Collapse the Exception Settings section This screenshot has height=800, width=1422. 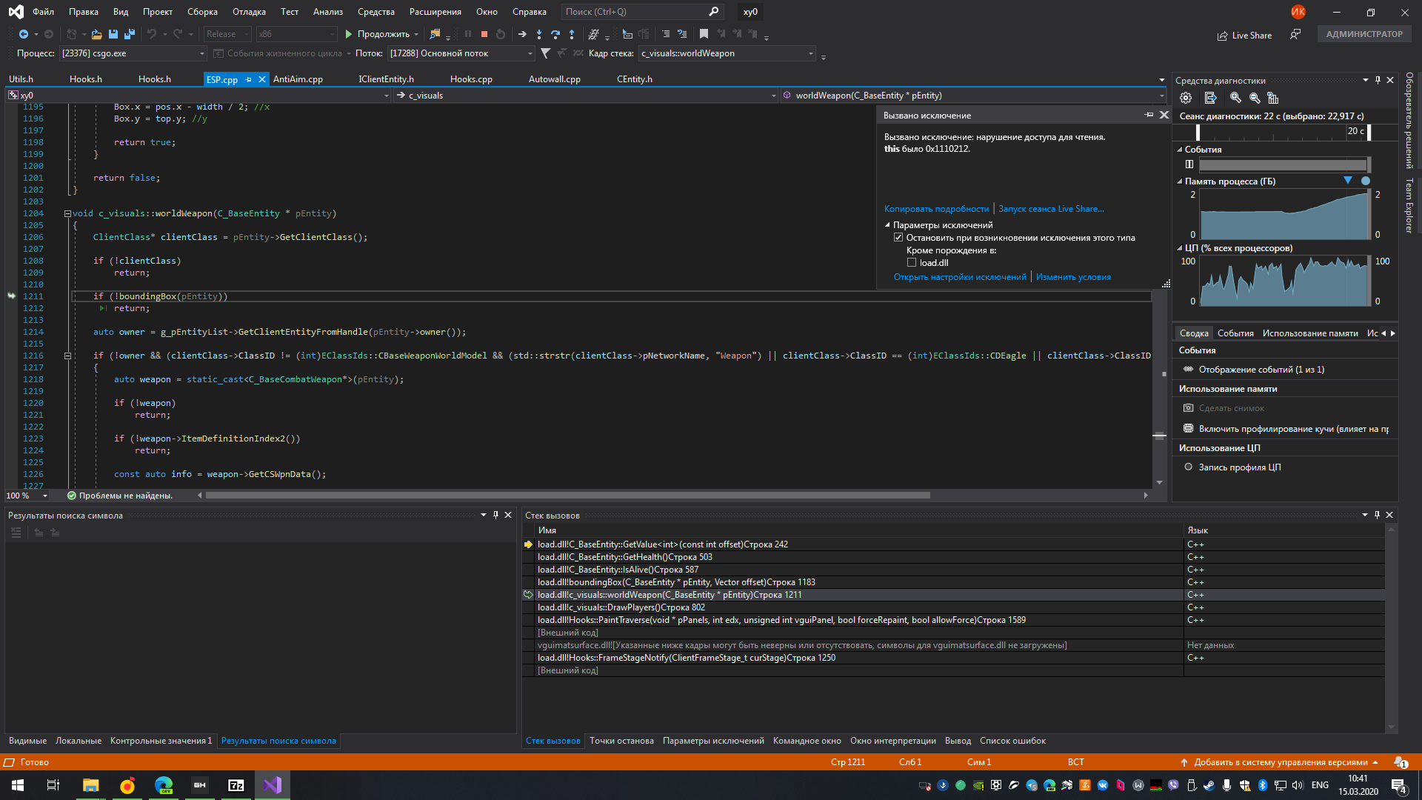click(x=887, y=225)
